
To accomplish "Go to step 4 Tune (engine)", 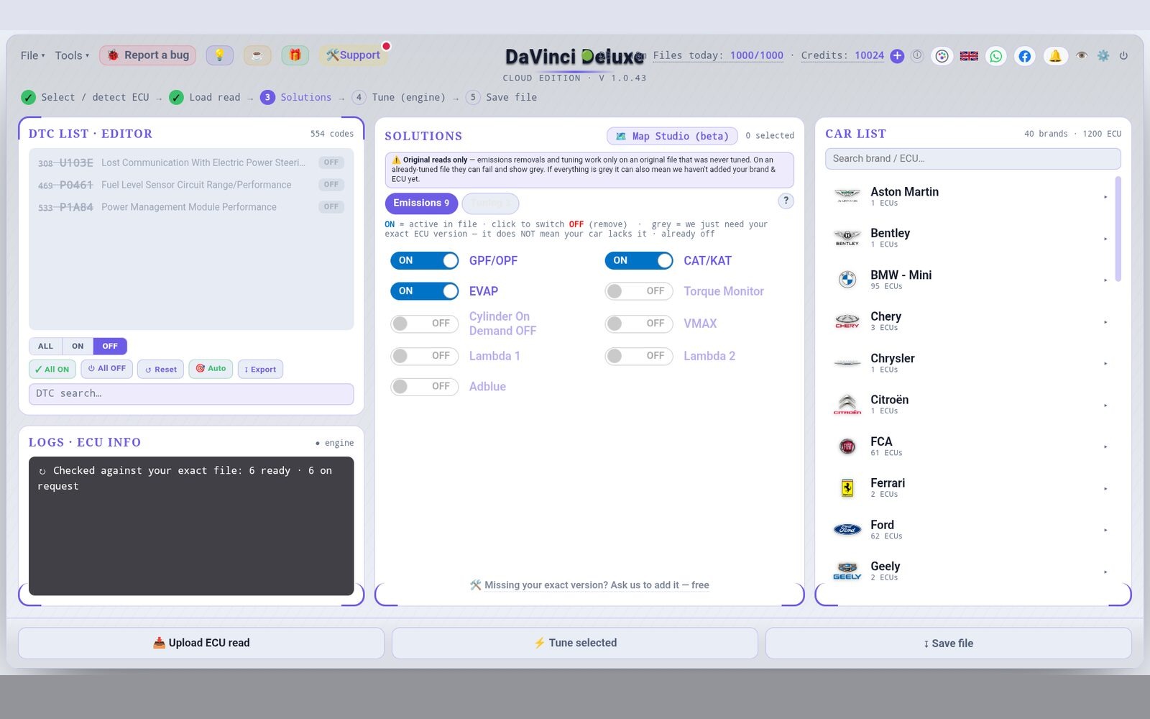I will (x=399, y=97).
